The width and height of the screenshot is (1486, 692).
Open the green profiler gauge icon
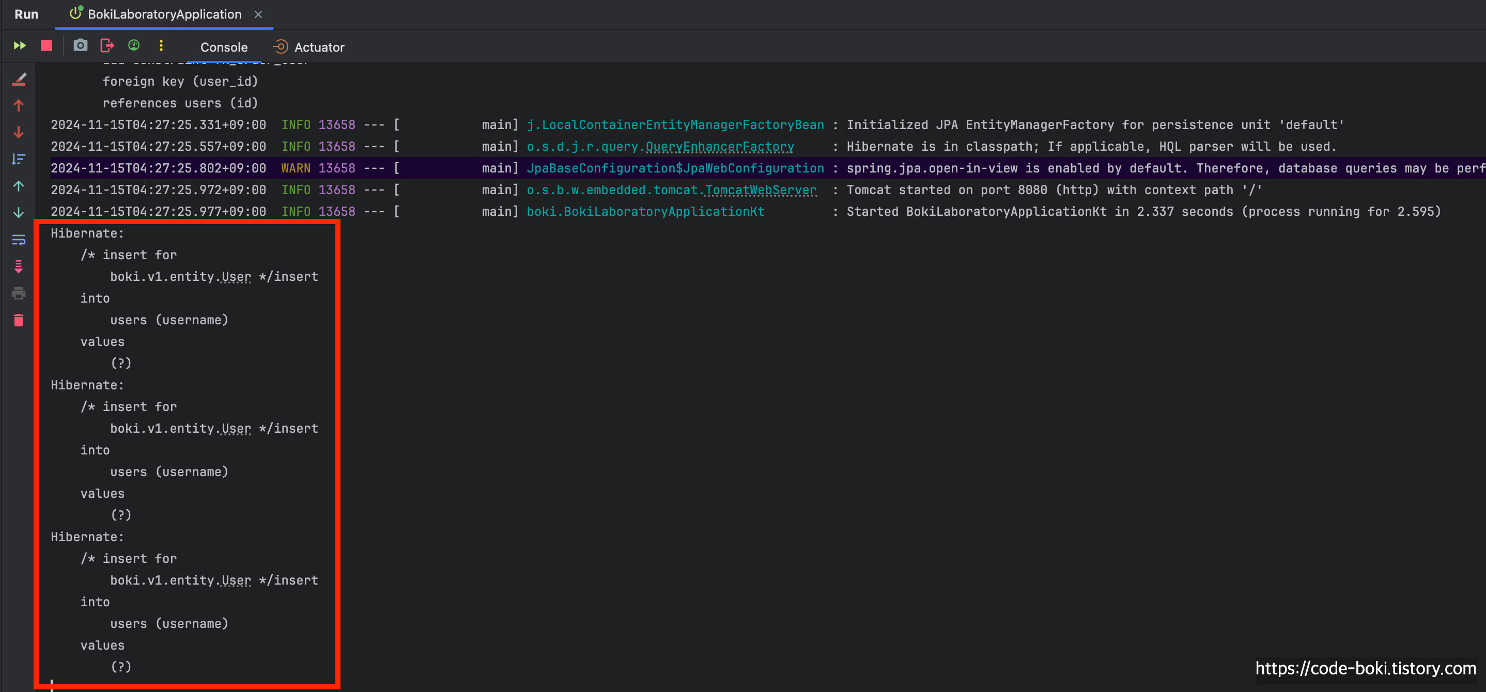pos(134,45)
